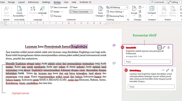Switch to the Mailings tab
The height and width of the screenshot is (101, 182).
pyautogui.click(x=46, y=2)
